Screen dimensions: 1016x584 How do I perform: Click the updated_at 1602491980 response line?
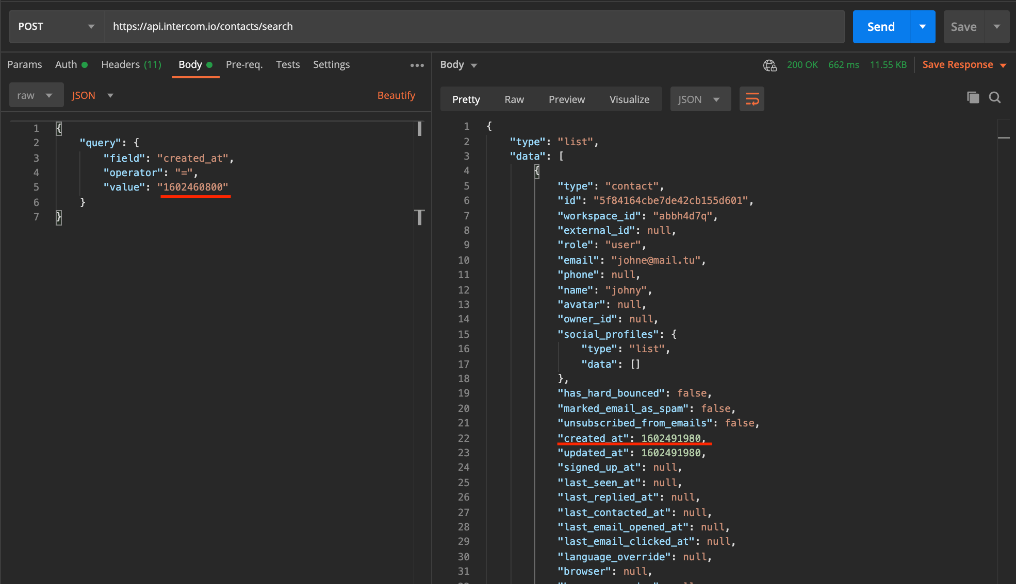tap(632, 453)
